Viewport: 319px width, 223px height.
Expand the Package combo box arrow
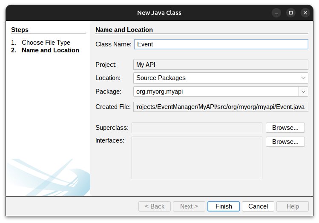303,91
